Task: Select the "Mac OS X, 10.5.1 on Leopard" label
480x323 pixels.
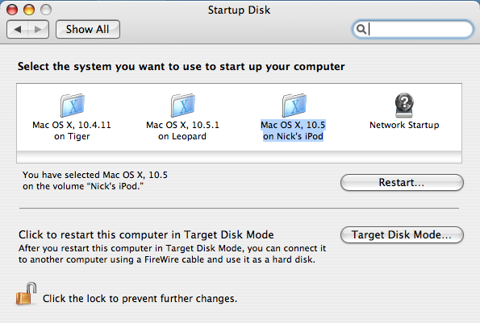Action: (x=182, y=130)
